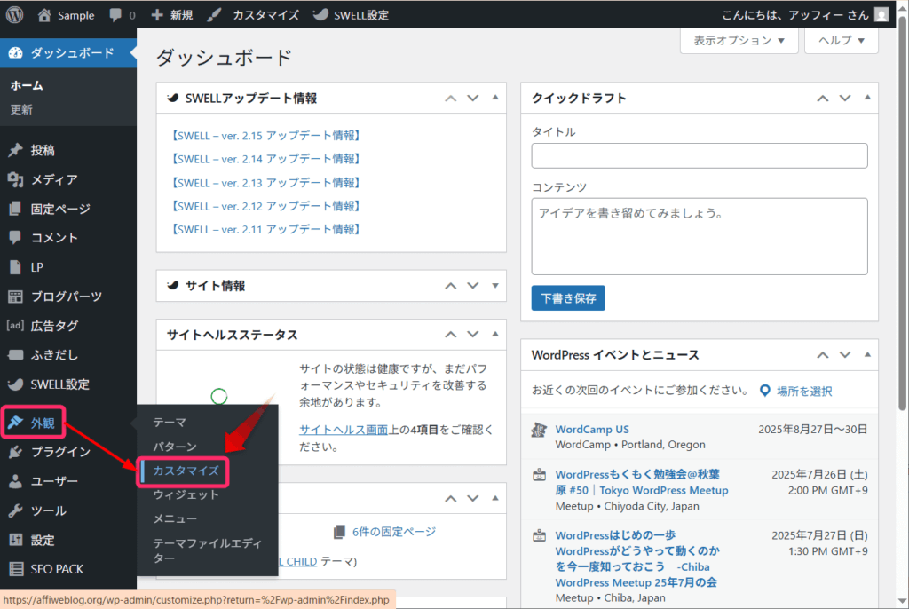Click the ツール wrench icon

[16, 511]
